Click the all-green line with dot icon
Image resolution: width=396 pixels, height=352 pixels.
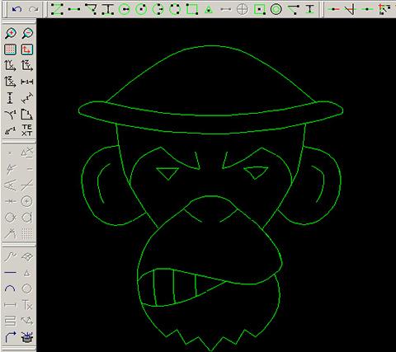coord(368,9)
